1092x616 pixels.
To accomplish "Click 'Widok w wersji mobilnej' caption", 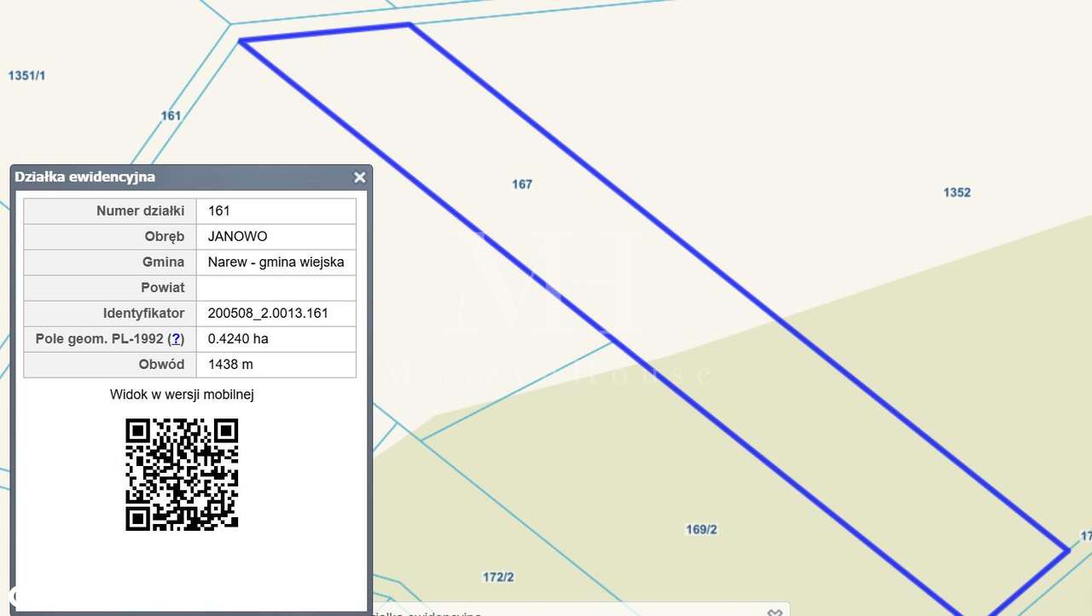I will pos(182,394).
